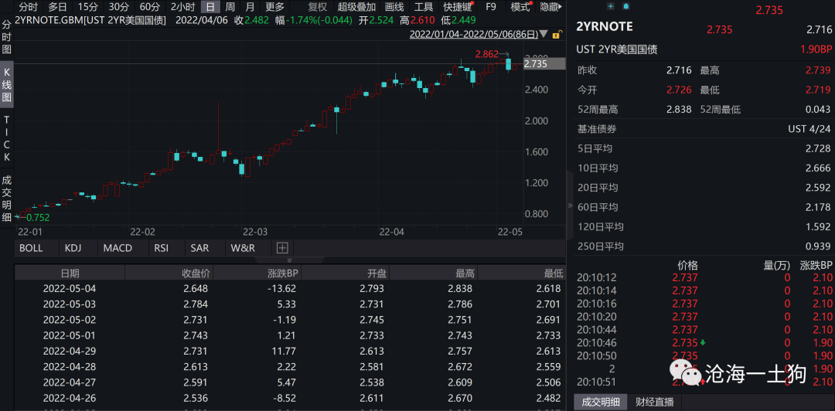Open the date range dropdown arrow
Screen dimensions: 835x411
(544, 35)
